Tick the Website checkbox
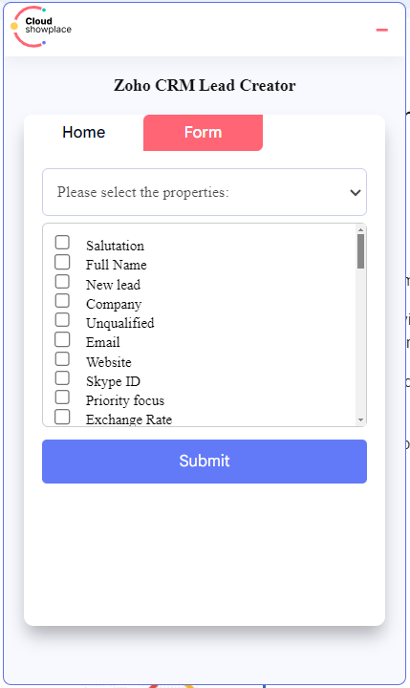The image size is (410, 688). coord(62,358)
